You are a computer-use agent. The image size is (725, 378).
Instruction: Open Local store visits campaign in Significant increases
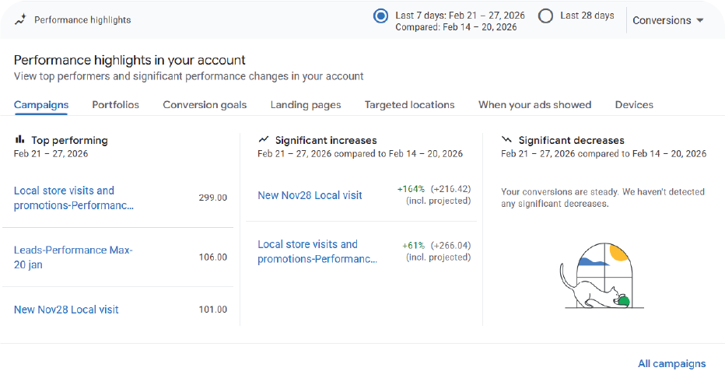pos(317,252)
